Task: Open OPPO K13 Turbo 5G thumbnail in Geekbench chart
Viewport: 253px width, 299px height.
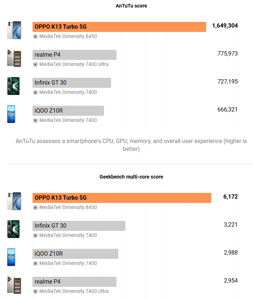Action: [14, 201]
